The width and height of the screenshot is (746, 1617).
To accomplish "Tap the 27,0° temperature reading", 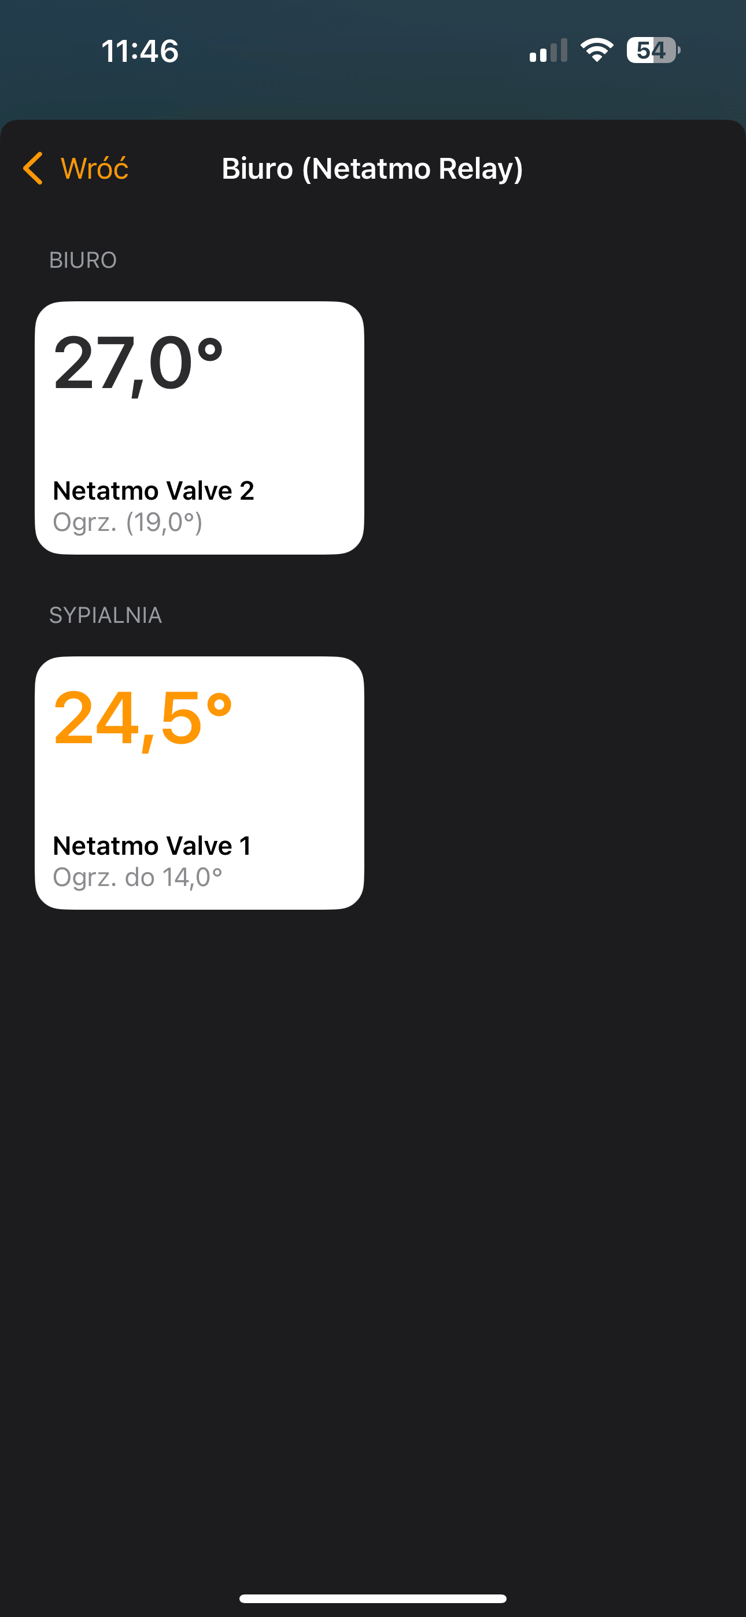I will click(x=139, y=364).
